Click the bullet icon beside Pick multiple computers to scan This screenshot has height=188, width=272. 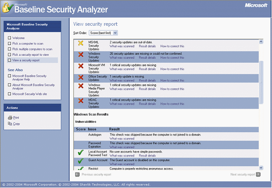[9, 49]
